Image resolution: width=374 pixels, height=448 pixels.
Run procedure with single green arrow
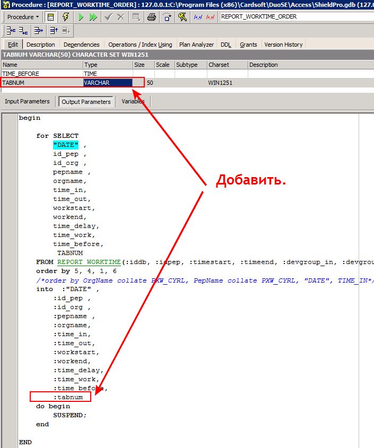(x=81, y=17)
